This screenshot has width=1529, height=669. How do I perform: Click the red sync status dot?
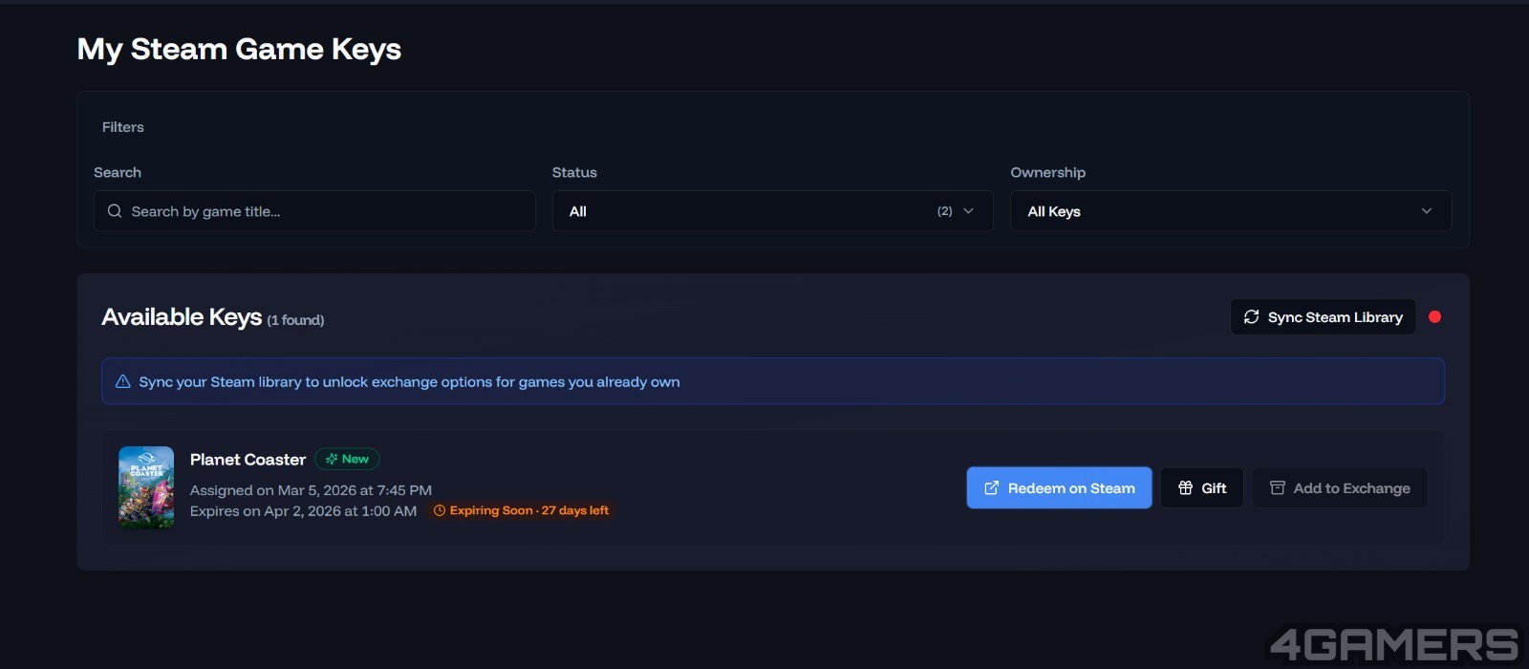pyautogui.click(x=1434, y=317)
